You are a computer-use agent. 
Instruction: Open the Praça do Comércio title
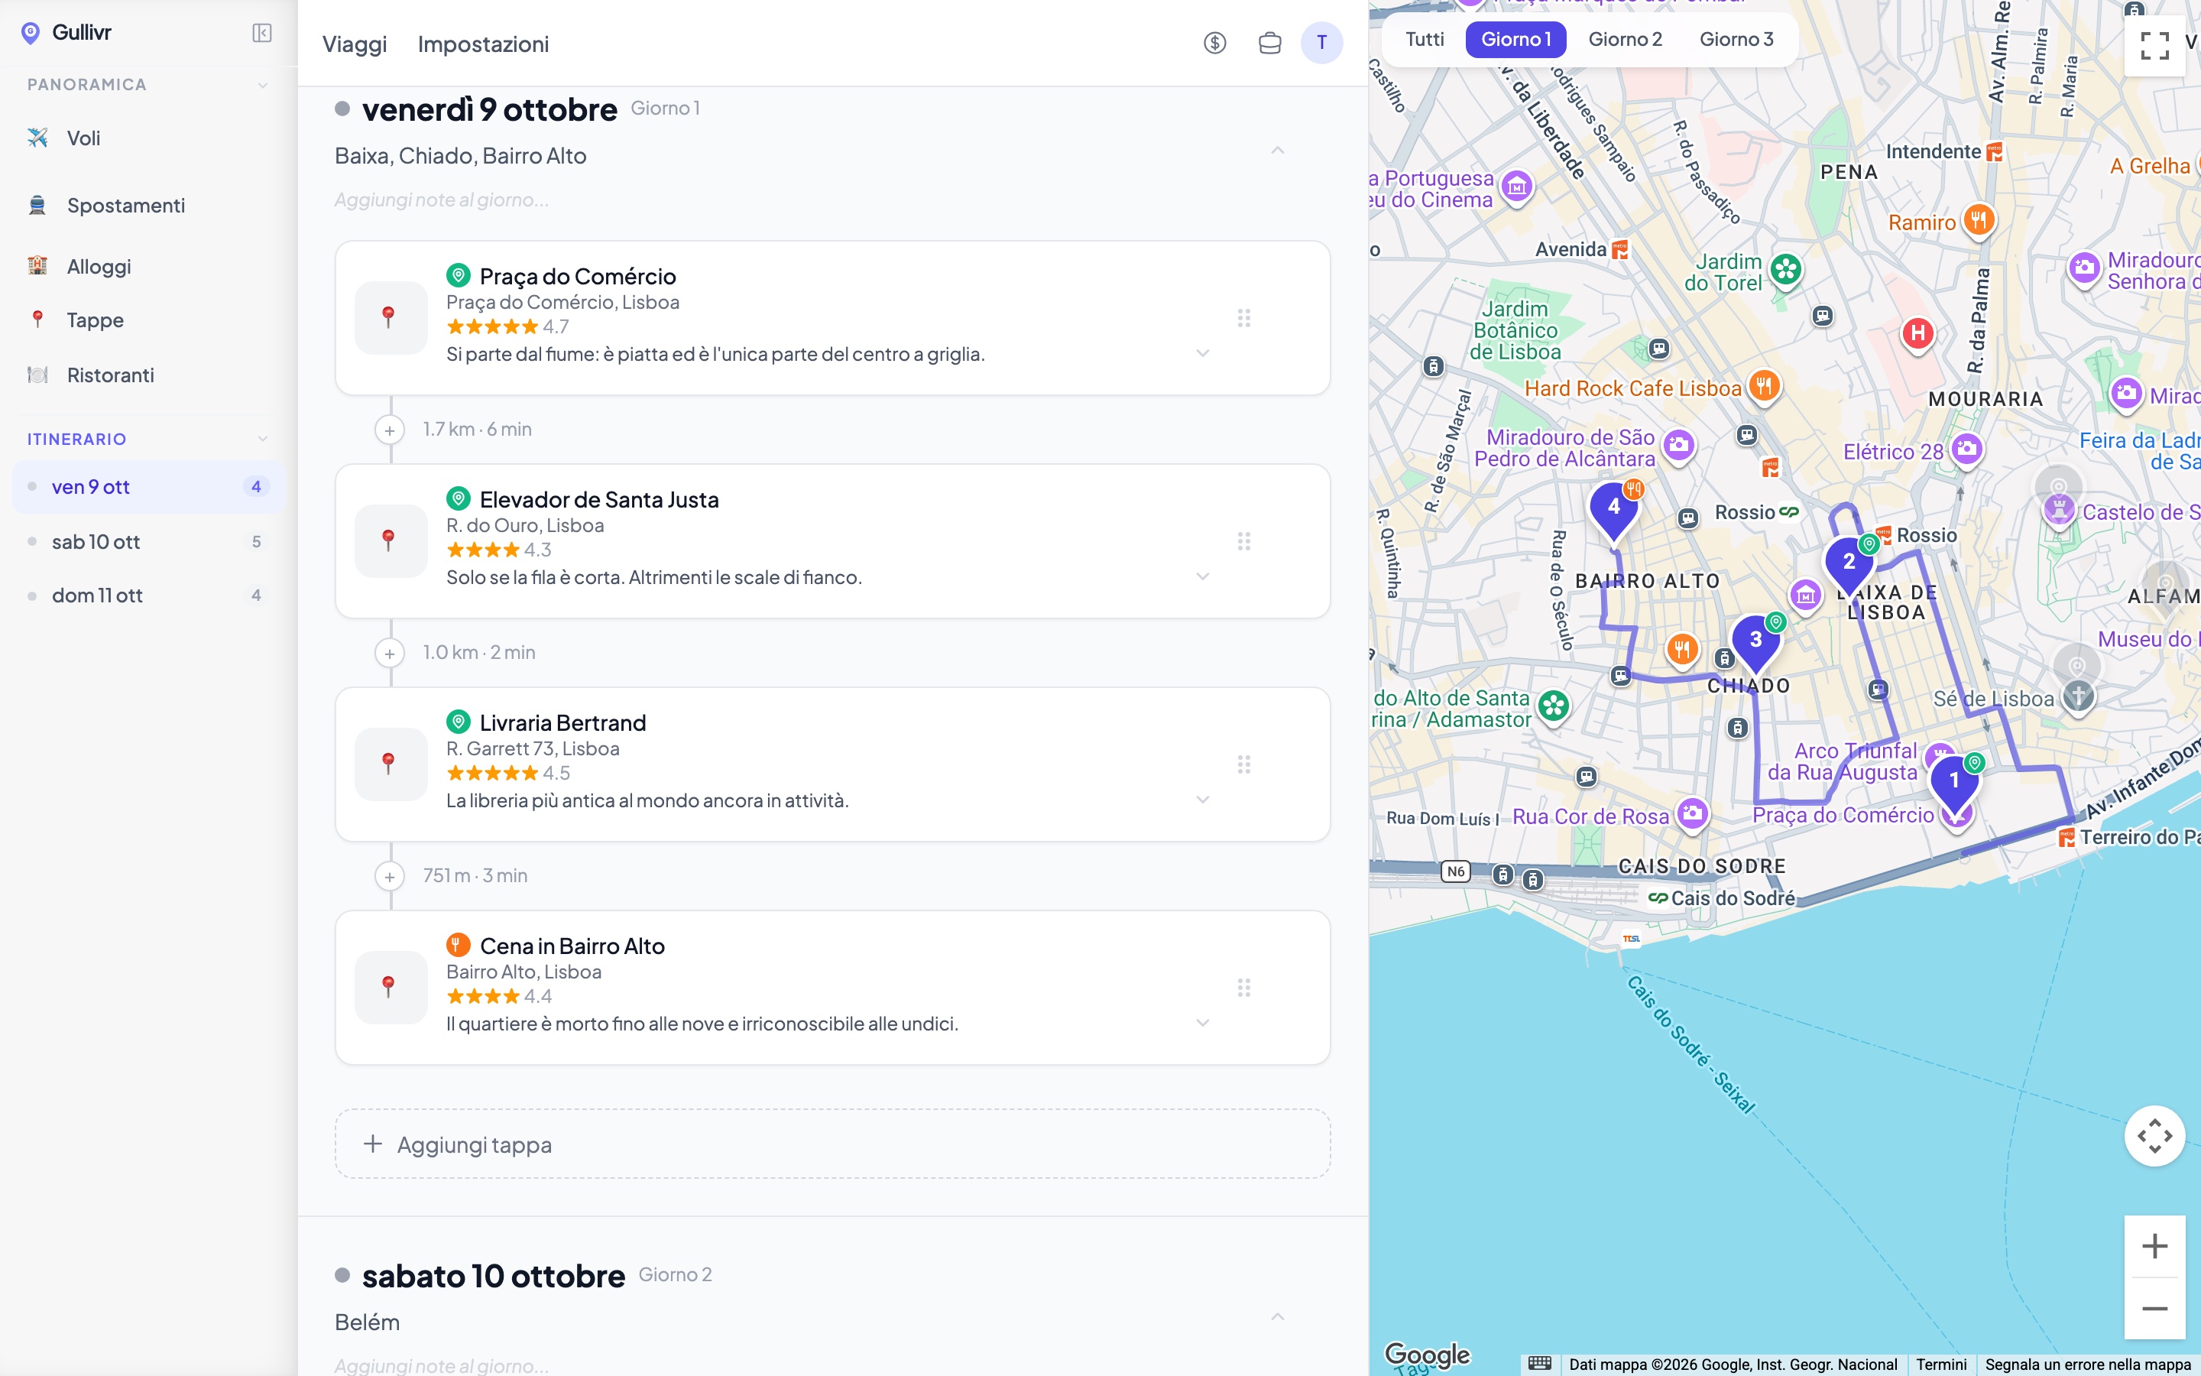click(578, 276)
